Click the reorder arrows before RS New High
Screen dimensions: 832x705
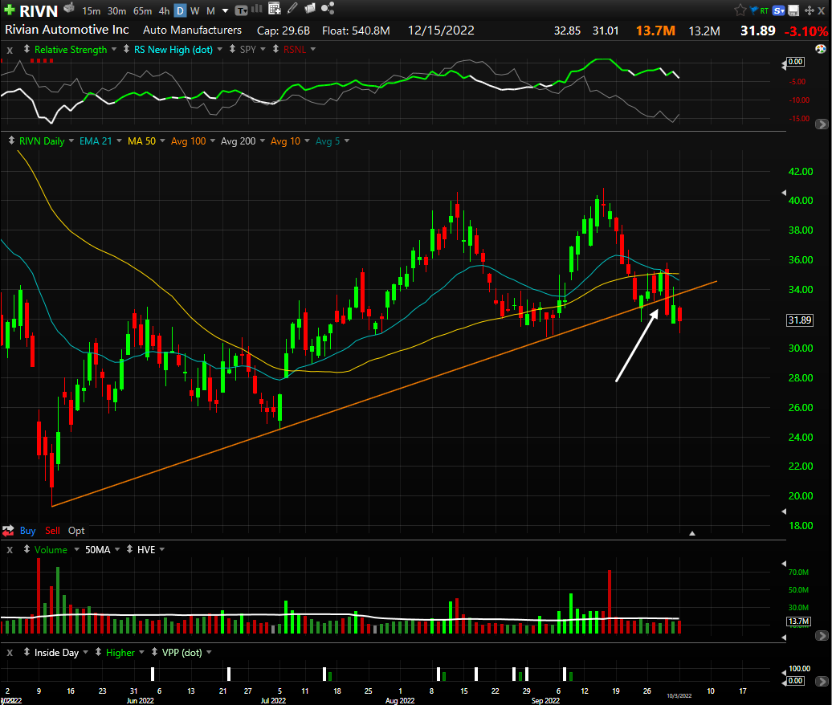pyautogui.click(x=126, y=49)
